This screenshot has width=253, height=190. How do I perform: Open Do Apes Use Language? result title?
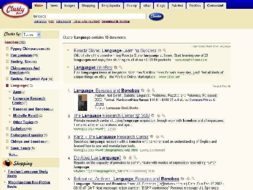pos(97,158)
